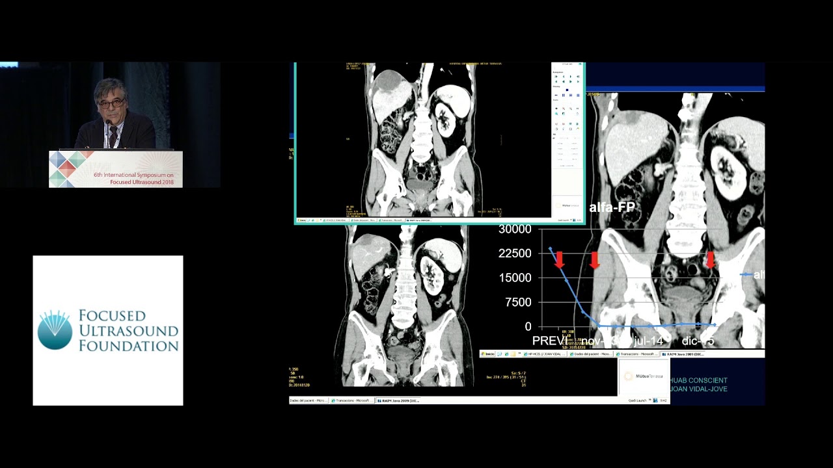Click the 7500 axis label on the chart

pos(519,302)
